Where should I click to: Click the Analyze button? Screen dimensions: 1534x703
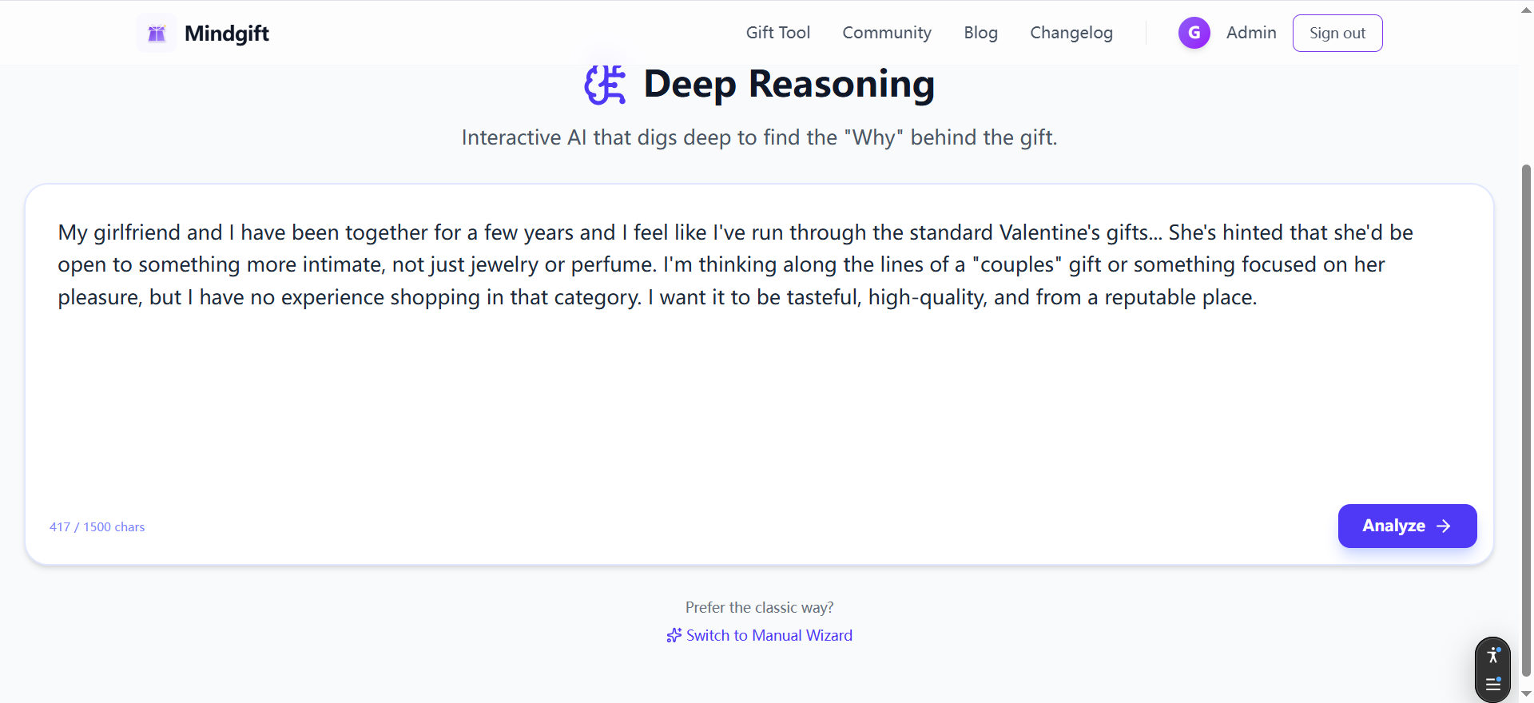(1406, 526)
